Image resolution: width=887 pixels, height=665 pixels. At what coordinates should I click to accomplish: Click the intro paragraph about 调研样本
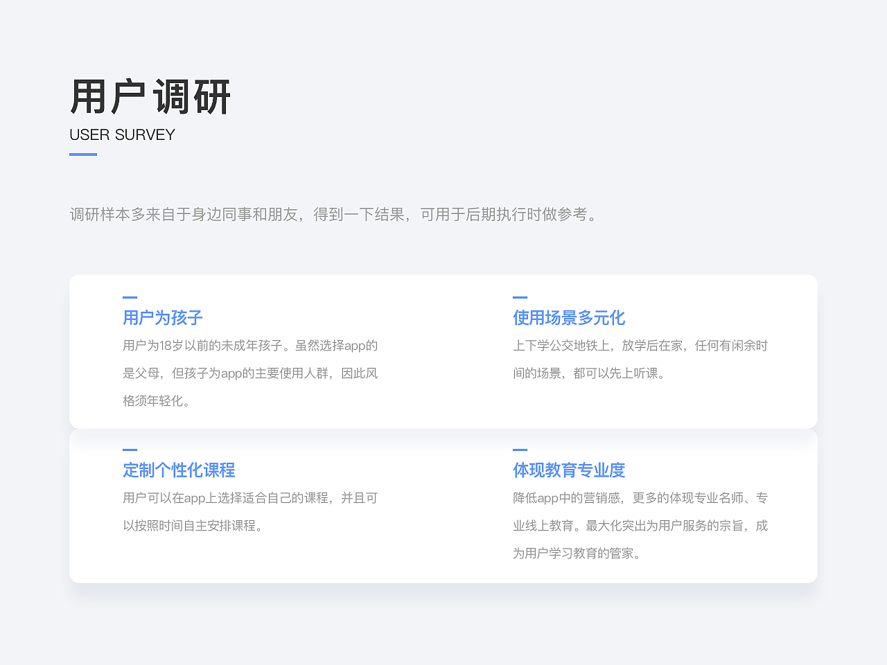click(x=333, y=215)
